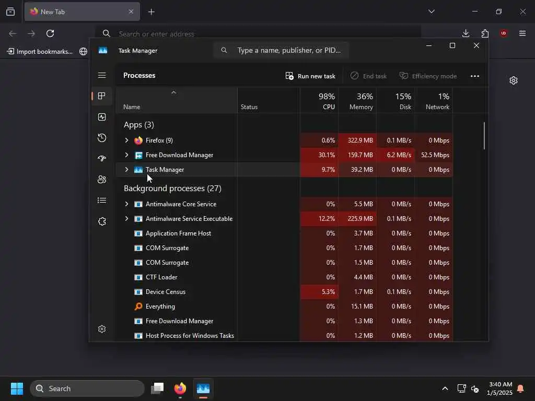Open the uBlock Origin extension icon
The height and width of the screenshot is (401, 535).
504,33
